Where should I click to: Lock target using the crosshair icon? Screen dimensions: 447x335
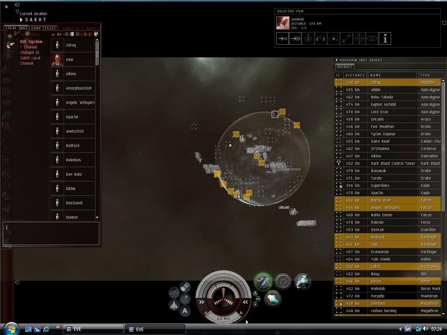[359, 38]
